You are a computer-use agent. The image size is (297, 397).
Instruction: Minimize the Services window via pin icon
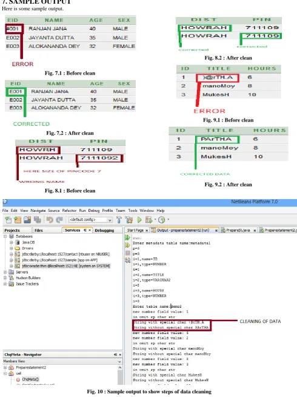tap(85, 230)
